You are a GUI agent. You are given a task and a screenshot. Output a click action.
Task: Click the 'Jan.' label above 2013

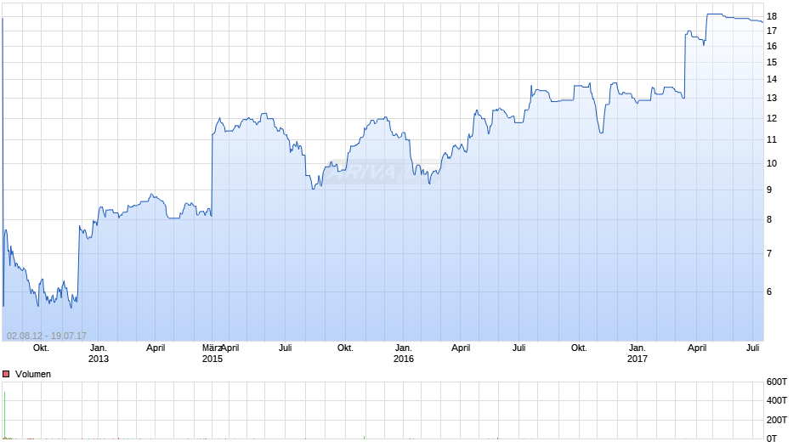(x=99, y=348)
